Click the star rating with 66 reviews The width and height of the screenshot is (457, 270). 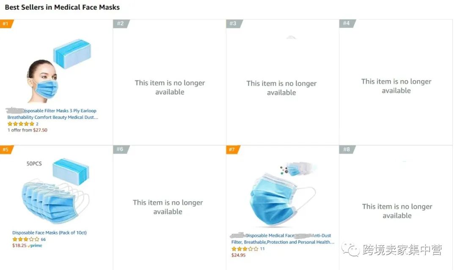pyautogui.click(x=26, y=240)
